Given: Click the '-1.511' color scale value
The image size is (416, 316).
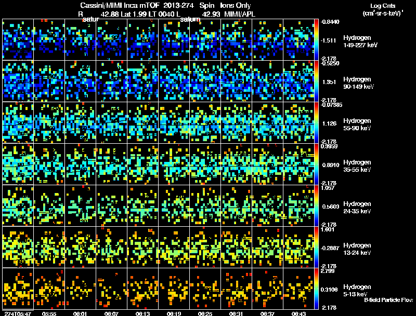Looking at the screenshot, I should click(329, 40).
